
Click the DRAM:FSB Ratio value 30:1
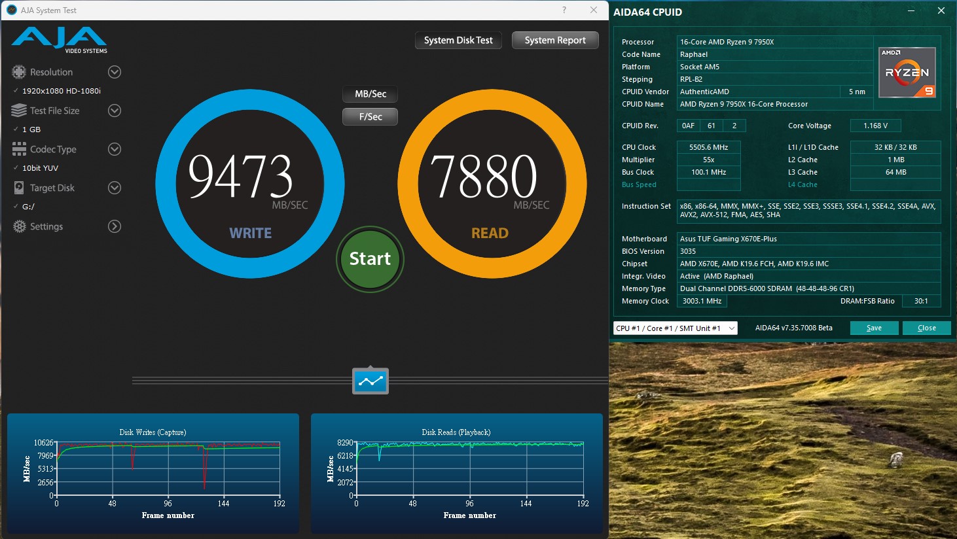921,301
